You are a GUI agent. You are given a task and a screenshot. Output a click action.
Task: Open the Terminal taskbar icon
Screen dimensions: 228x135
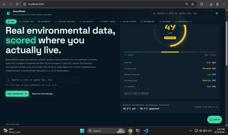coord(138,131)
